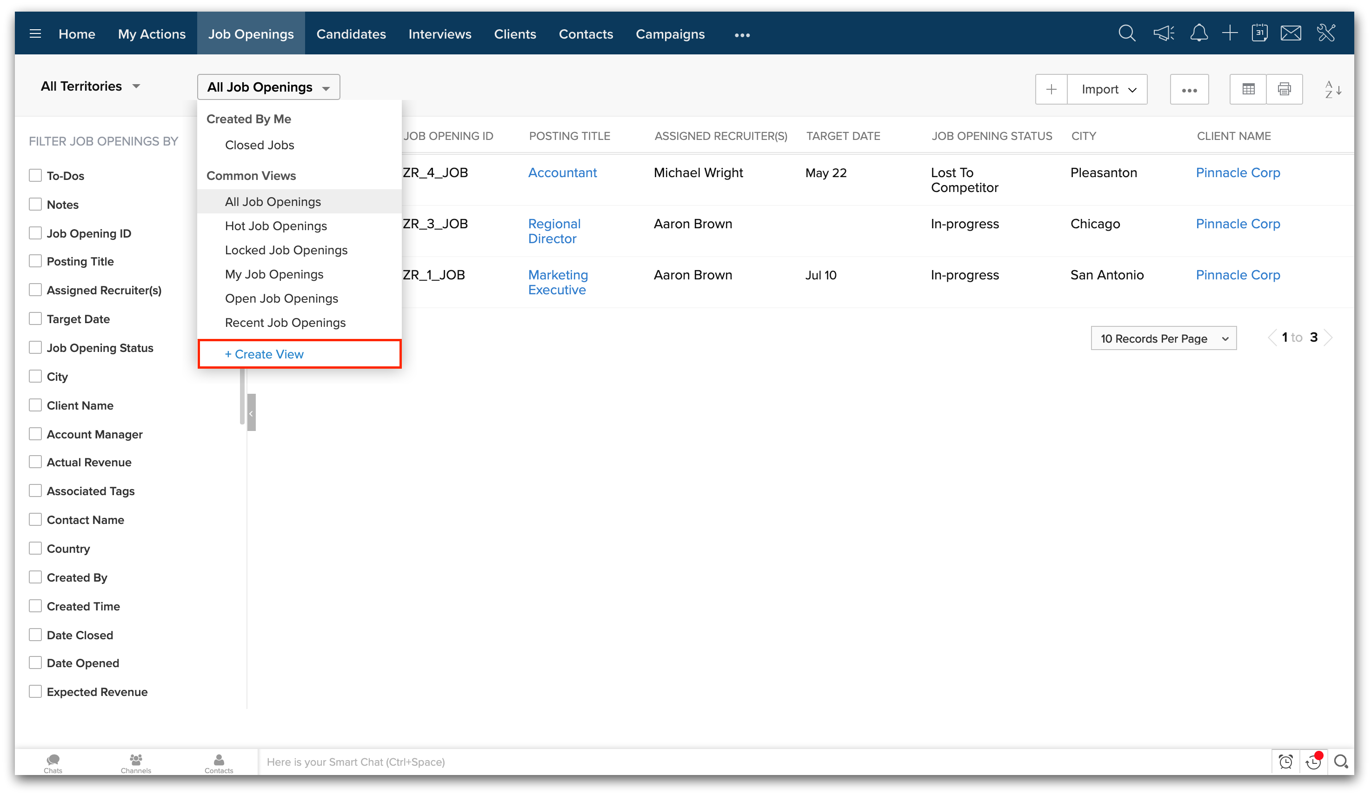Enable the Job Opening Status filter
The width and height of the screenshot is (1371, 795).
pos(35,348)
